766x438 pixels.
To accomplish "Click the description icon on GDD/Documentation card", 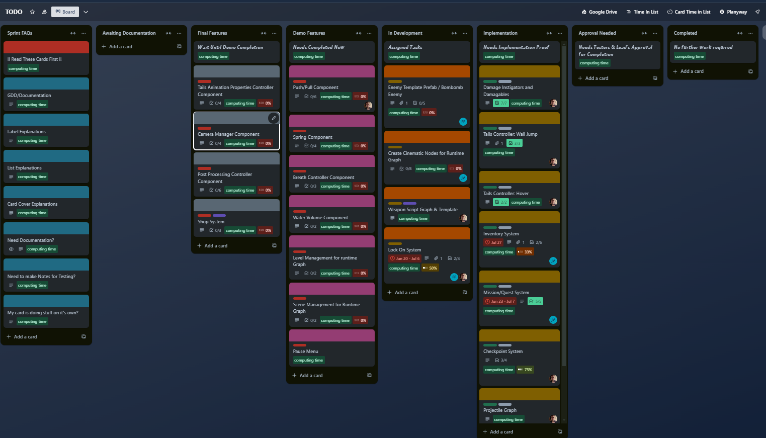I will click(x=11, y=105).
